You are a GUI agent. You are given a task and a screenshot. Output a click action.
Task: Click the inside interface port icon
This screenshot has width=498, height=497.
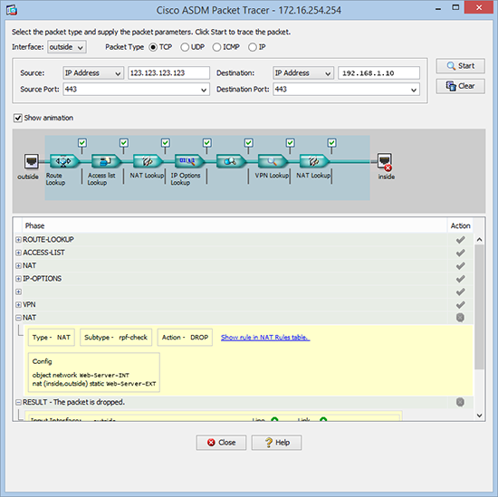coord(385,162)
